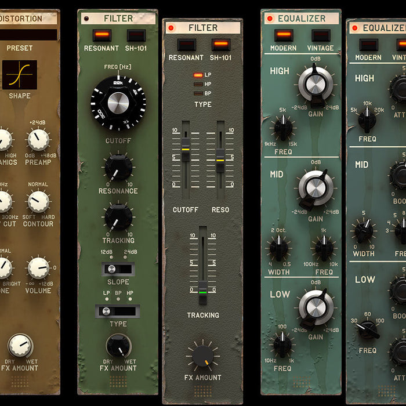Flip the LP/BP/HP Type switch
Screen dimensions: 406x406
click(x=118, y=311)
